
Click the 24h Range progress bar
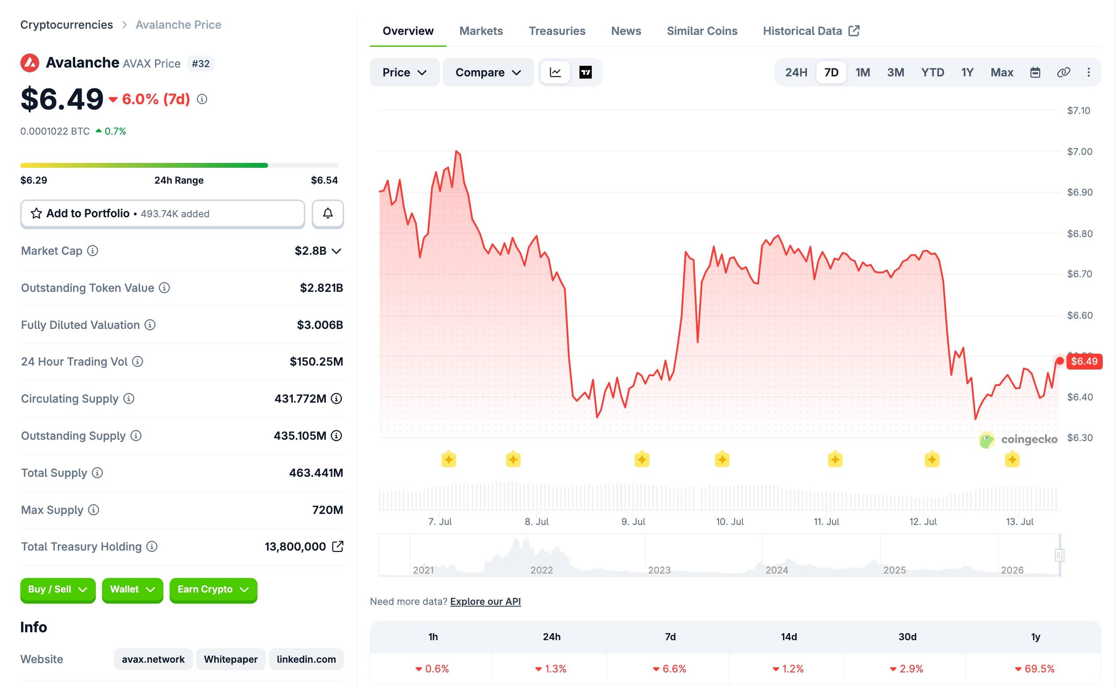click(179, 166)
